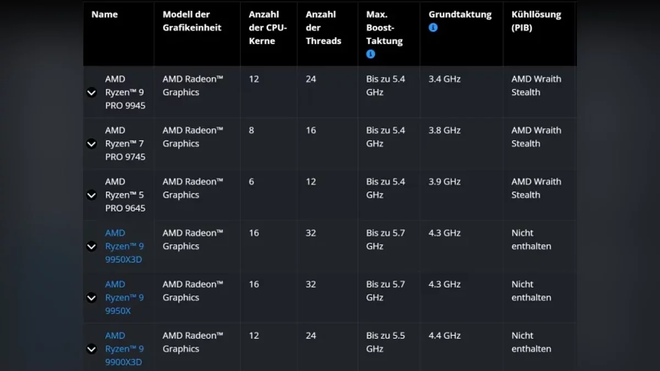The image size is (660, 371).
Task: Click the Grundtaktung header text
Action: (x=460, y=15)
